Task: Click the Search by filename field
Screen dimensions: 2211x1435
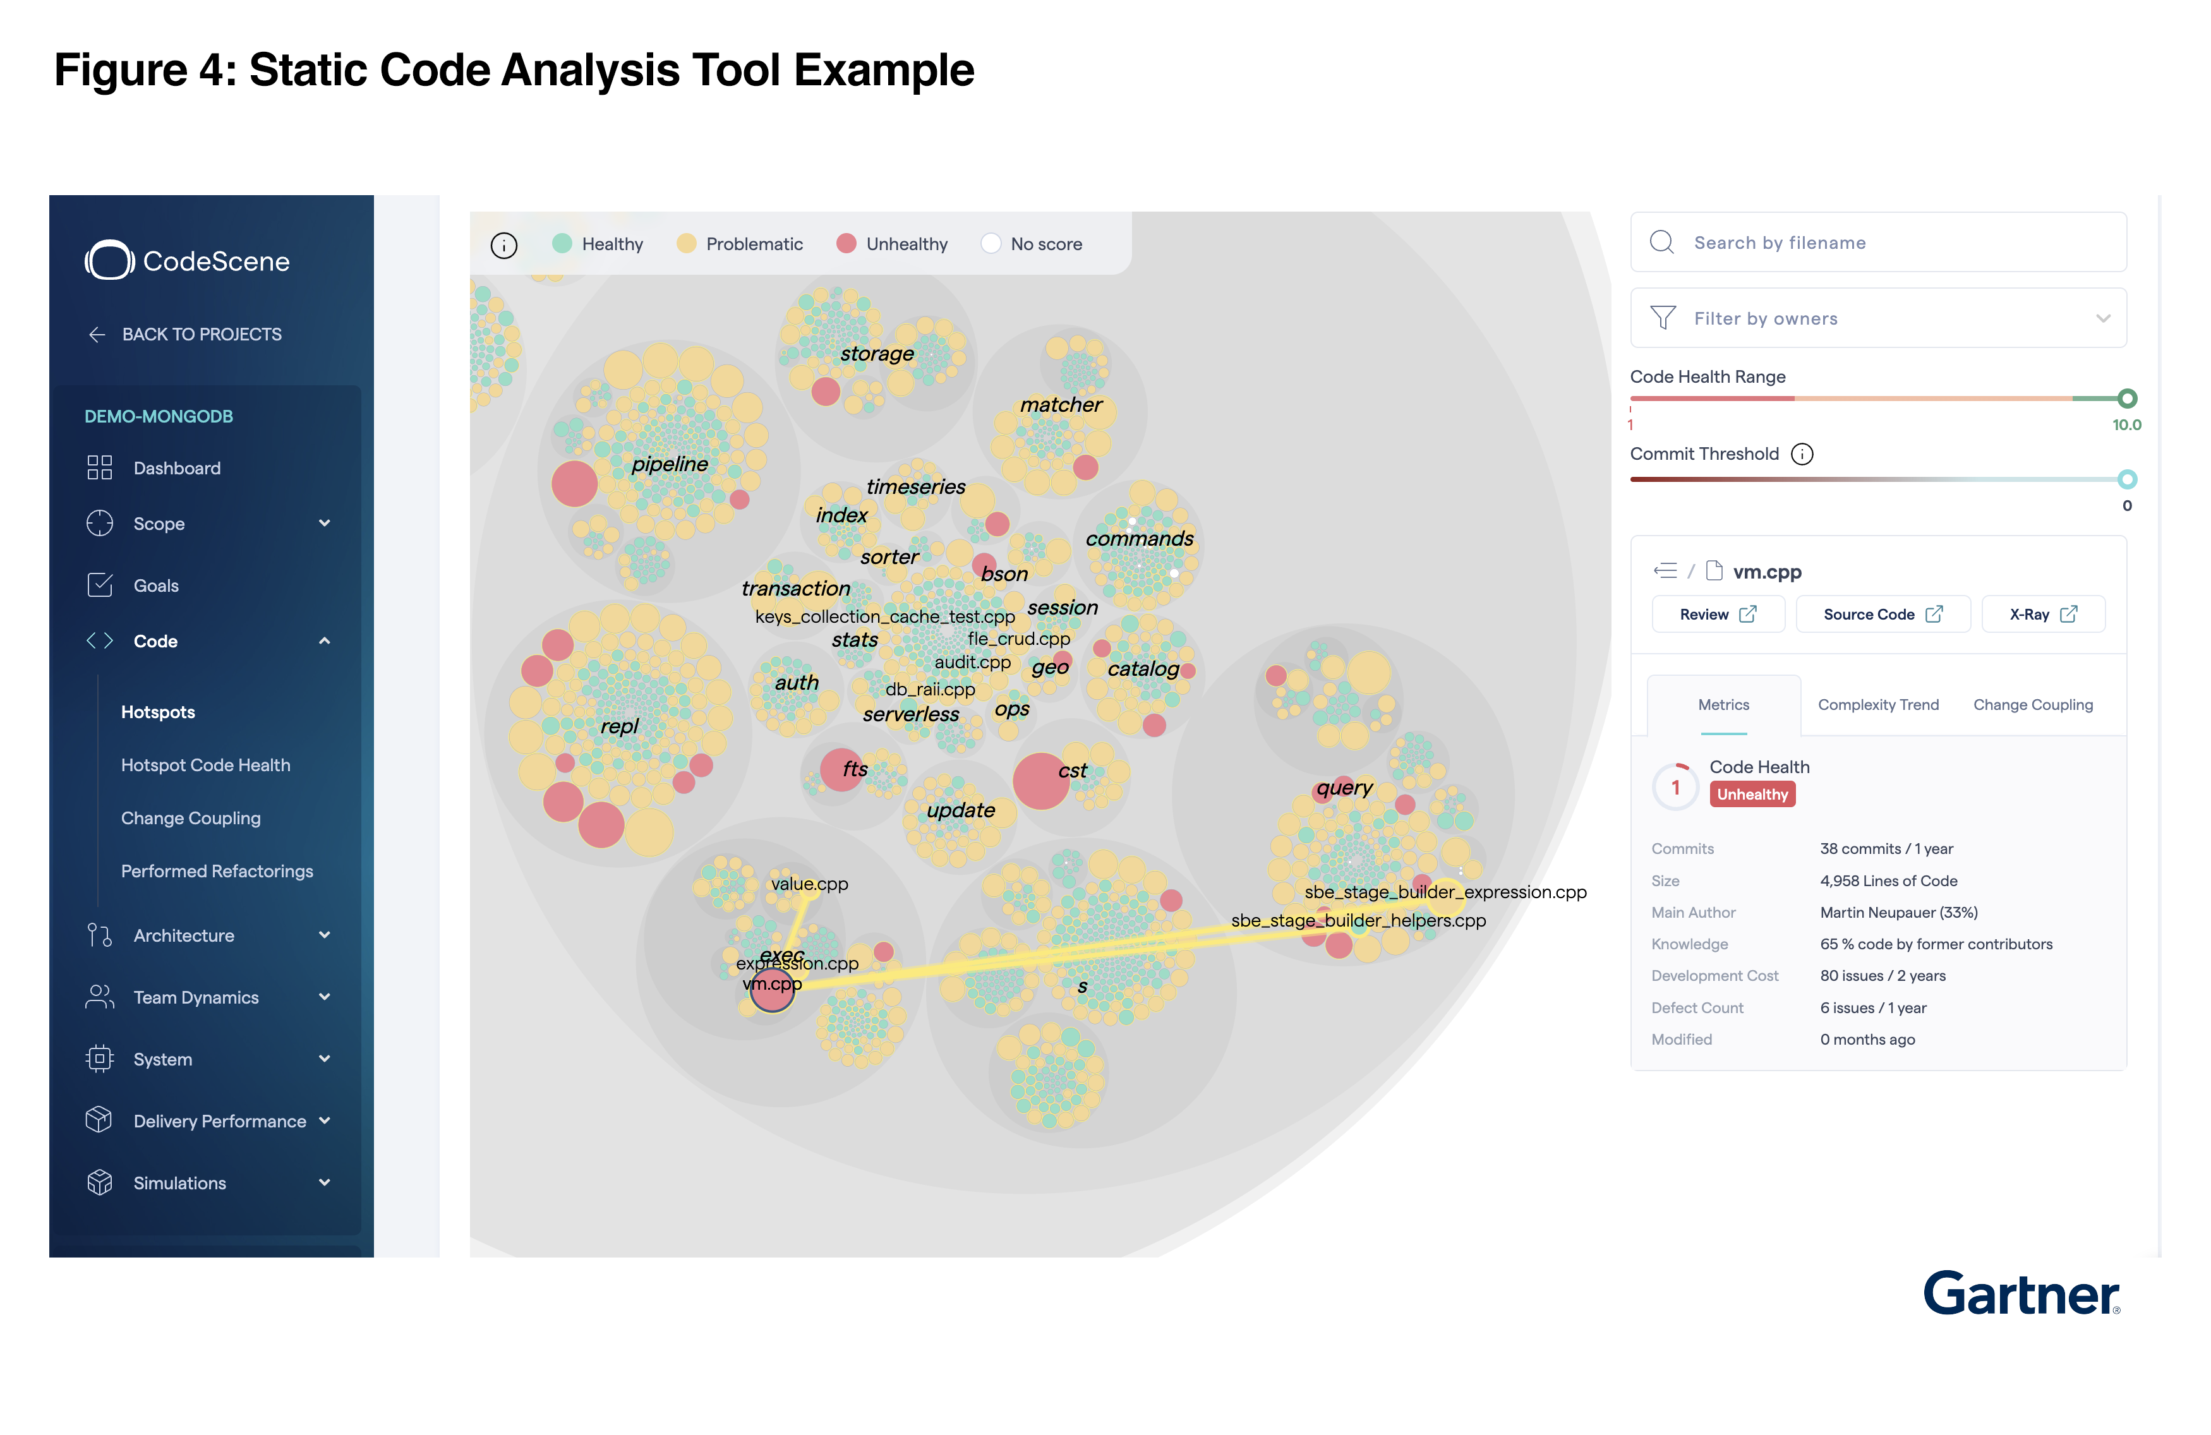Action: pyautogui.click(x=1877, y=243)
